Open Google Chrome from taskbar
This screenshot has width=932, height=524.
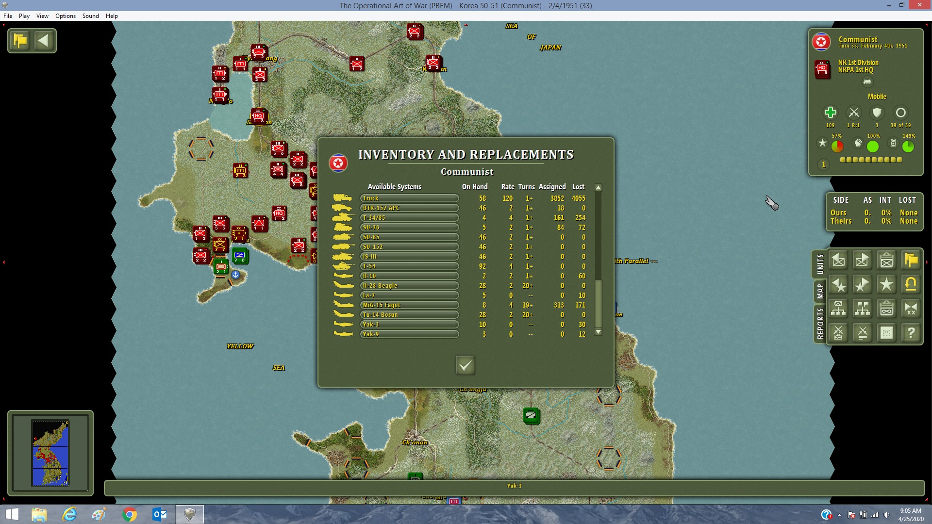pyautogui.click(x=129, y=514)
